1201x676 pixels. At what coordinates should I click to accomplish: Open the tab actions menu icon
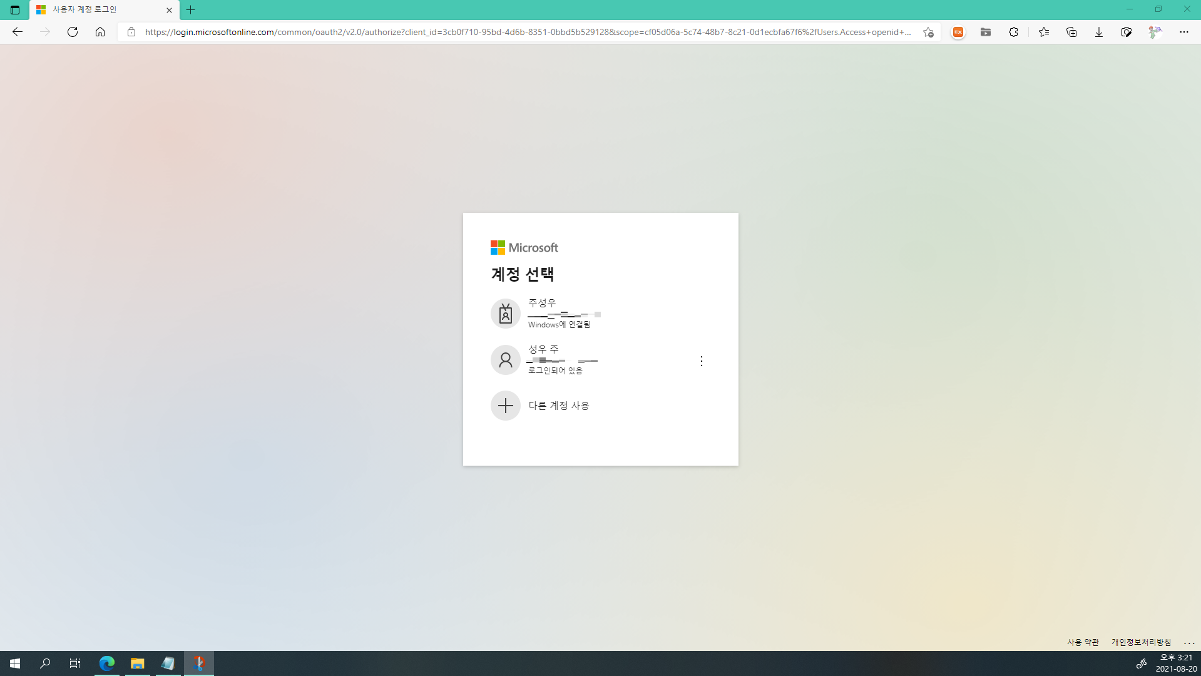tap(15, 10)
